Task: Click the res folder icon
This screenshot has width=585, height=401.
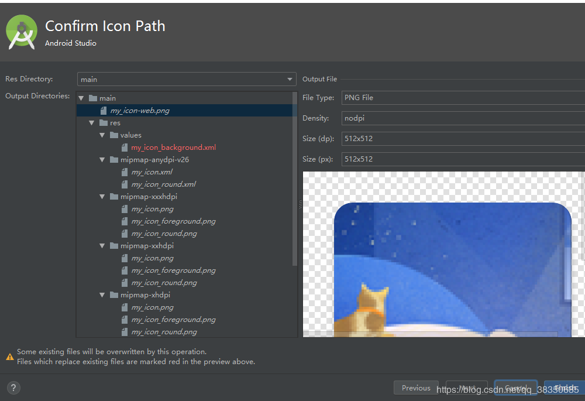Action: point(104,123)
